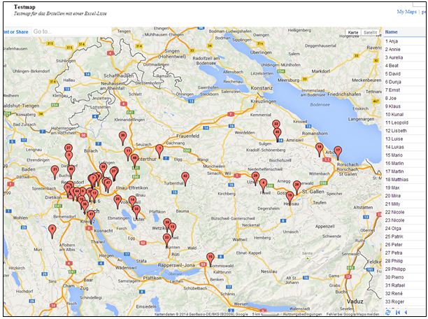Click '10 Kunal' in the sidebar list

405,115
